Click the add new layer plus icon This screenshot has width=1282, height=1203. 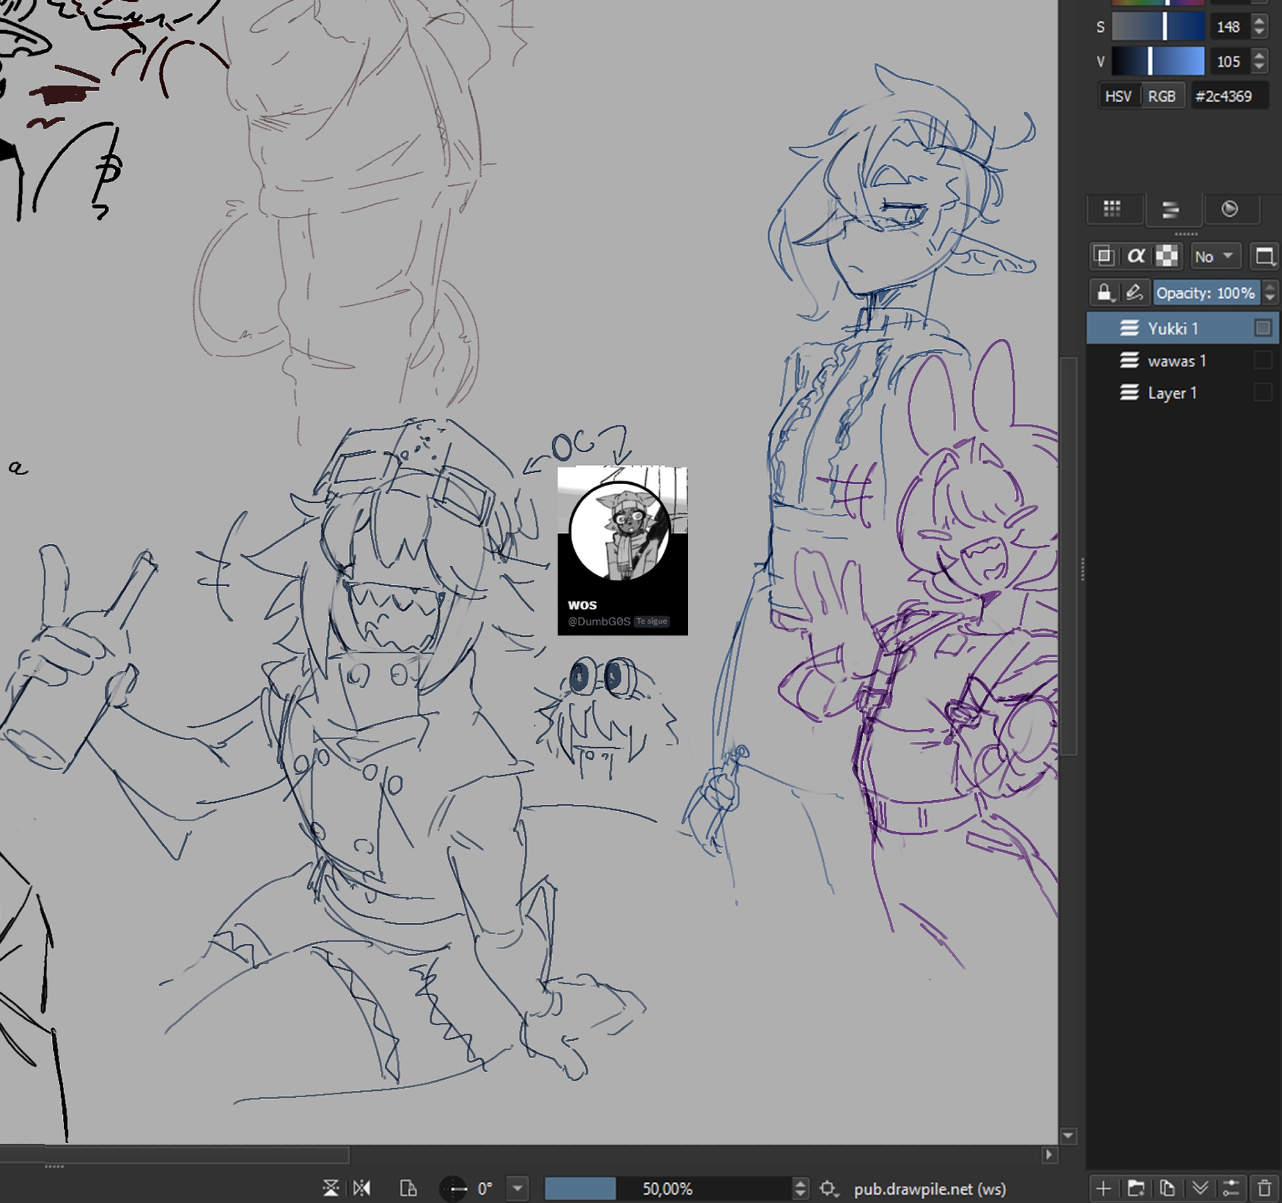click(1103, 1188)
